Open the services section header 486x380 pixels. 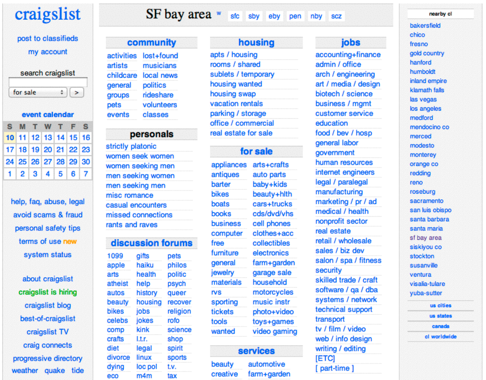(256, 351)
